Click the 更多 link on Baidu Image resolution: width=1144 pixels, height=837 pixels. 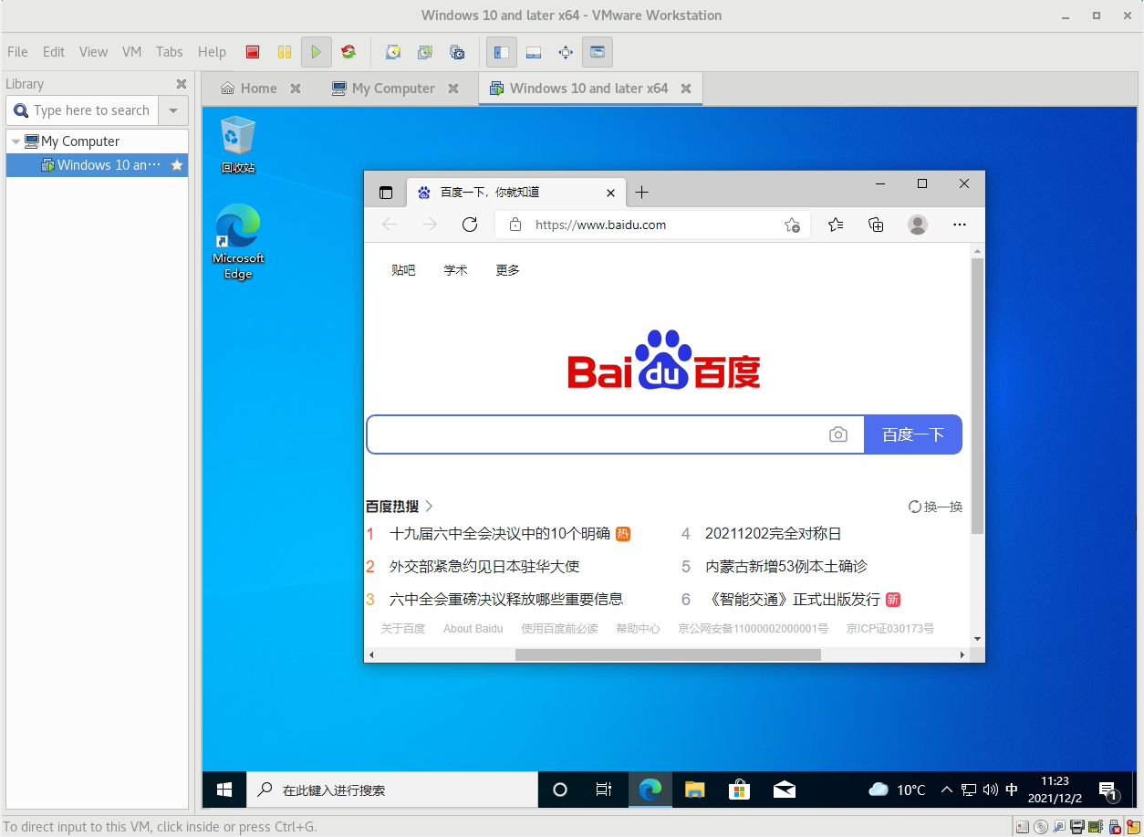tap(507, 270)
